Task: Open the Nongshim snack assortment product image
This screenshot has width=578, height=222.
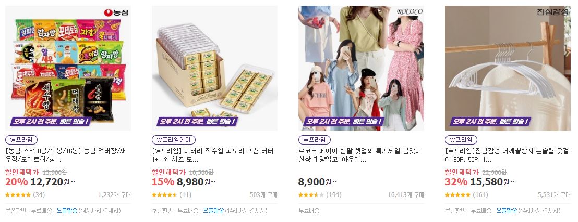Action: click(x=68, y=68)
